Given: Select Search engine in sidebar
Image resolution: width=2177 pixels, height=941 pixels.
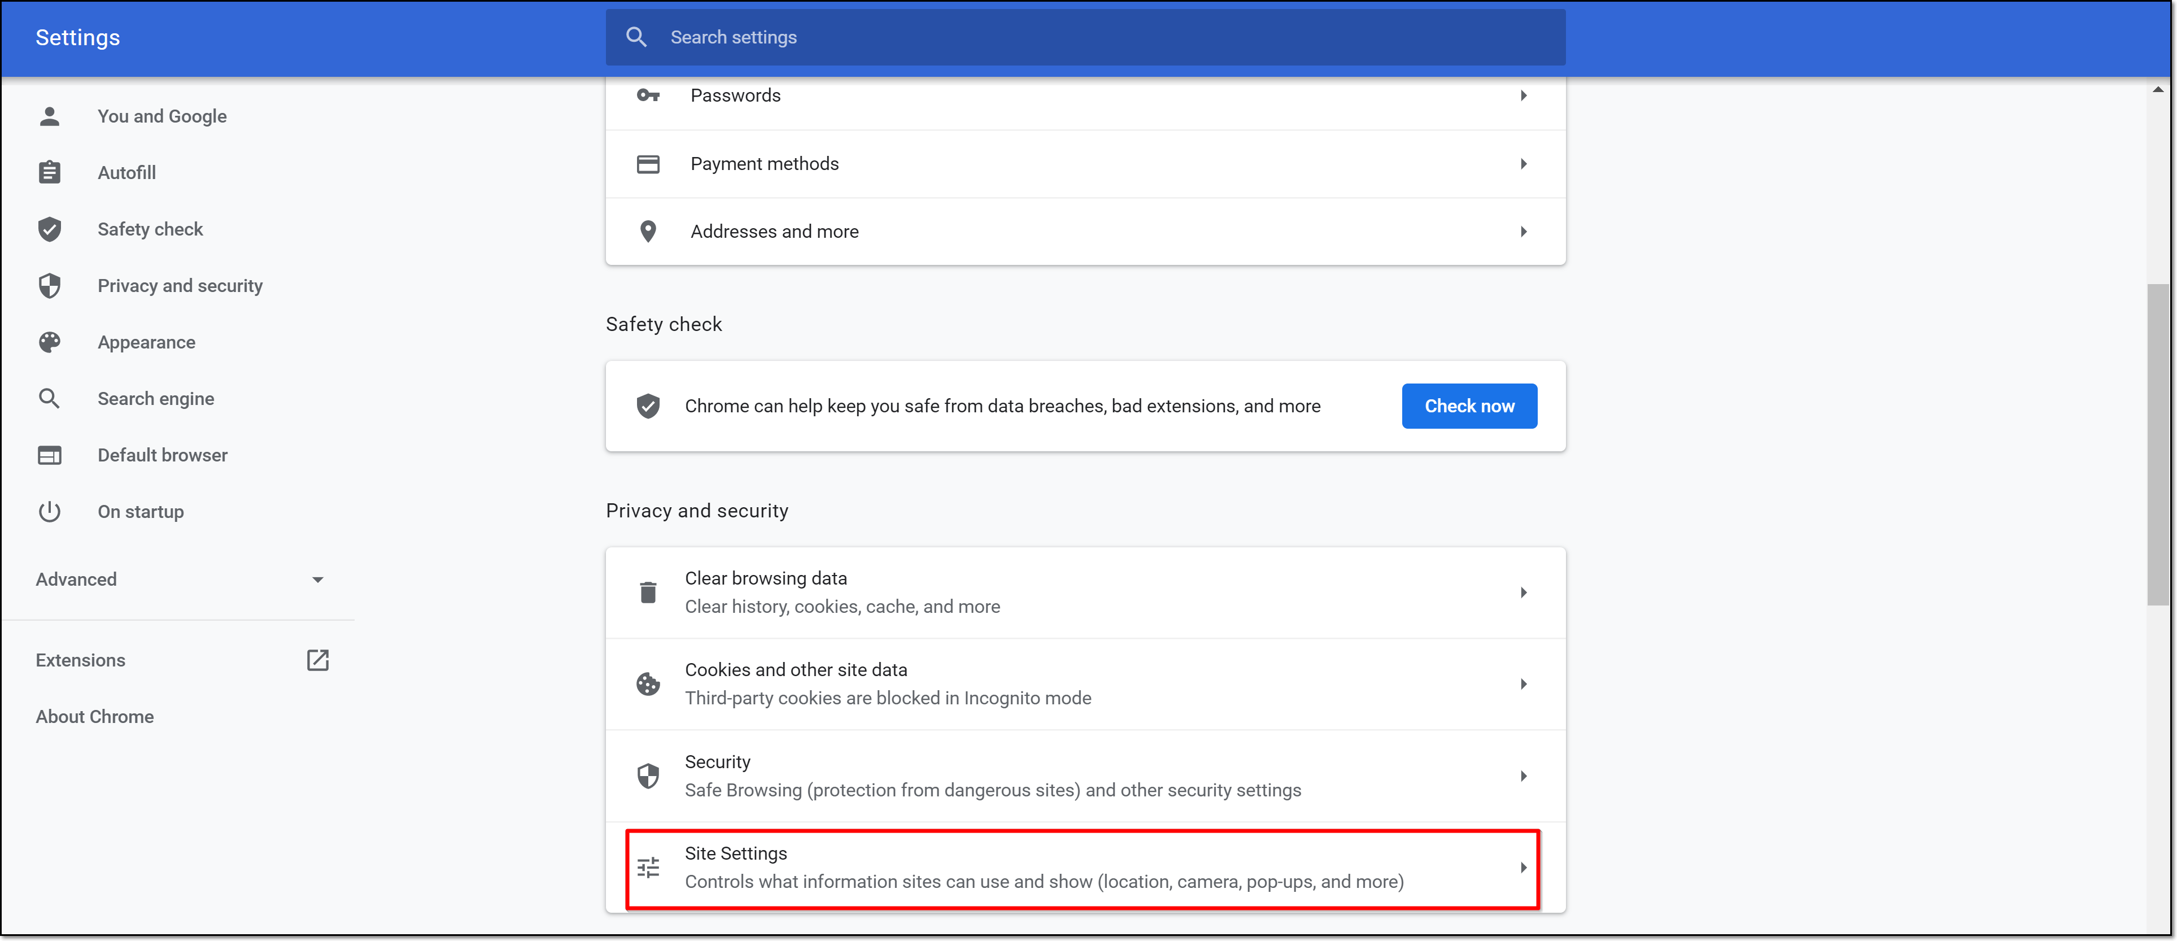Looking at the screenshot, I should (x=155, y=399).
